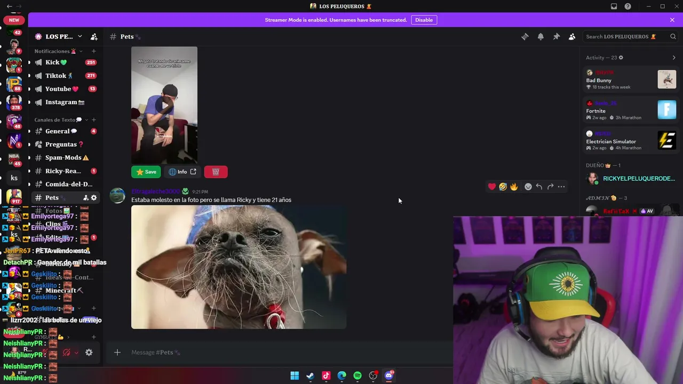Toggle the deafen headphone button

pos(67,353)
